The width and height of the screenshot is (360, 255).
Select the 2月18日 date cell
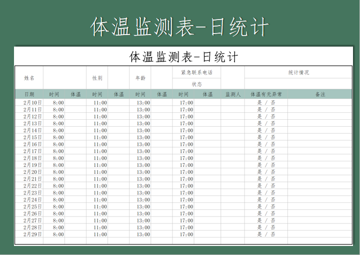coord(29,158)
